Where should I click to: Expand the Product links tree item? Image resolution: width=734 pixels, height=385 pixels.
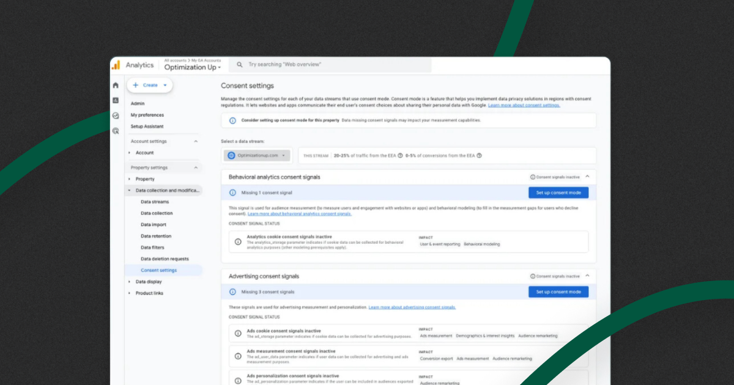(130, 293)
